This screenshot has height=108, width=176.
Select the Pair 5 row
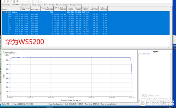point(86,23)
